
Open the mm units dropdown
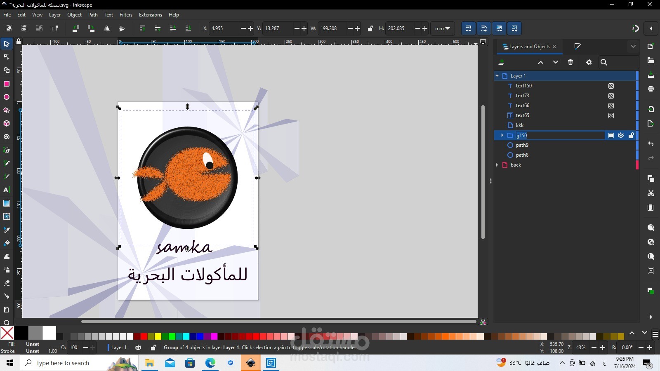pyautogui.click(x=442, y=28)
